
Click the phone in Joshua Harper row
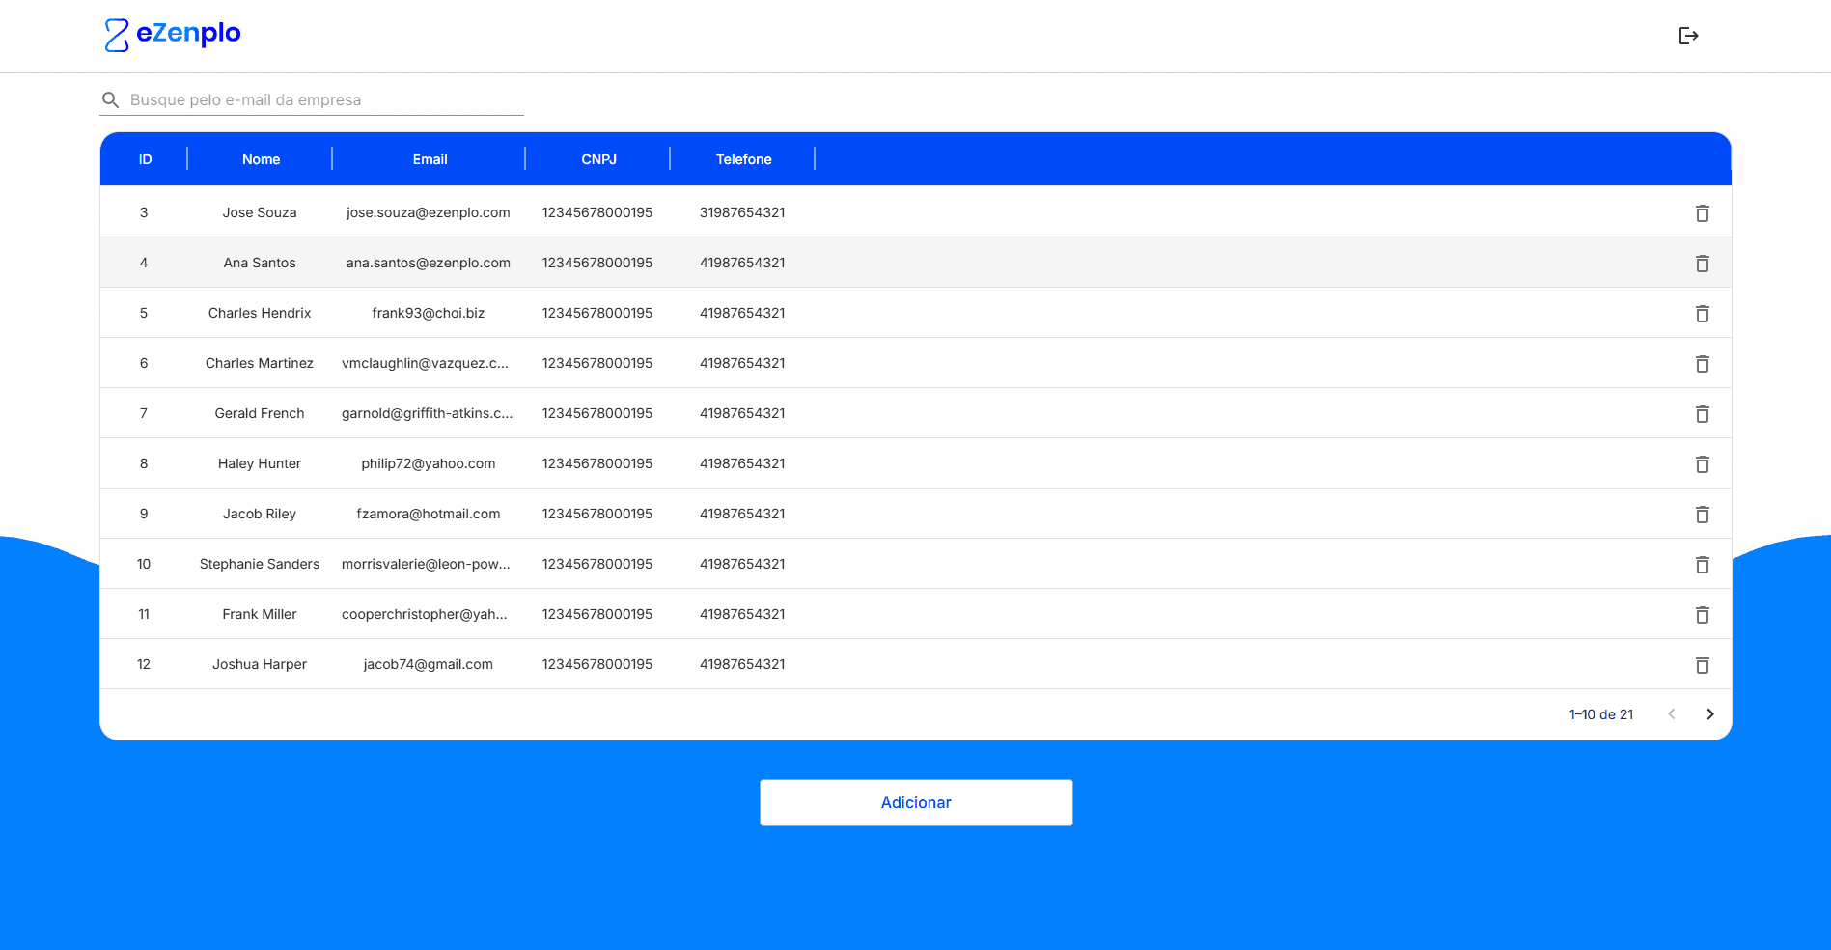[x=742, y=664]
